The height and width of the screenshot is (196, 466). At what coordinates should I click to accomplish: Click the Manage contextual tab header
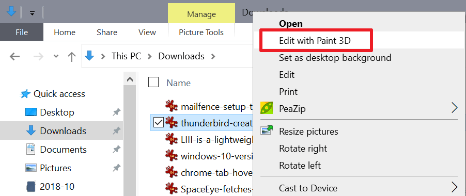201,14
